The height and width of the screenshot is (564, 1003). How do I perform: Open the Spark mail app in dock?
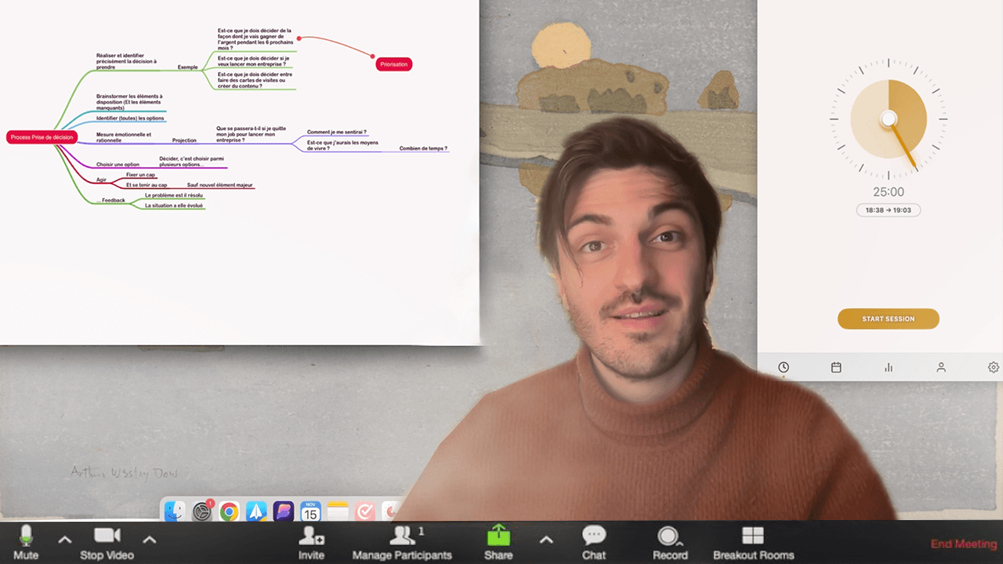[x=256, y=512]
